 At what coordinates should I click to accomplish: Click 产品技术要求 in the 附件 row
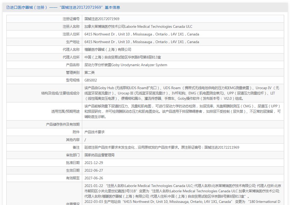pos(94,132)
